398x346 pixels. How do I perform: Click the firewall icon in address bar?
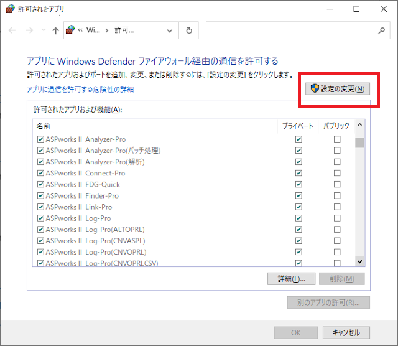pyautogui.click(x=70, y=30)
